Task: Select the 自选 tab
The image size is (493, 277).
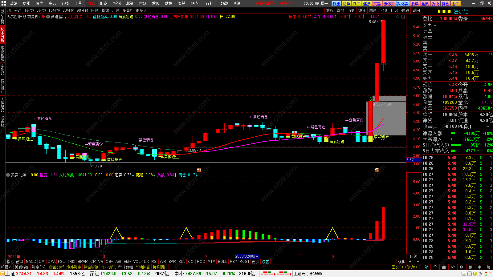Action: (91, 3)
